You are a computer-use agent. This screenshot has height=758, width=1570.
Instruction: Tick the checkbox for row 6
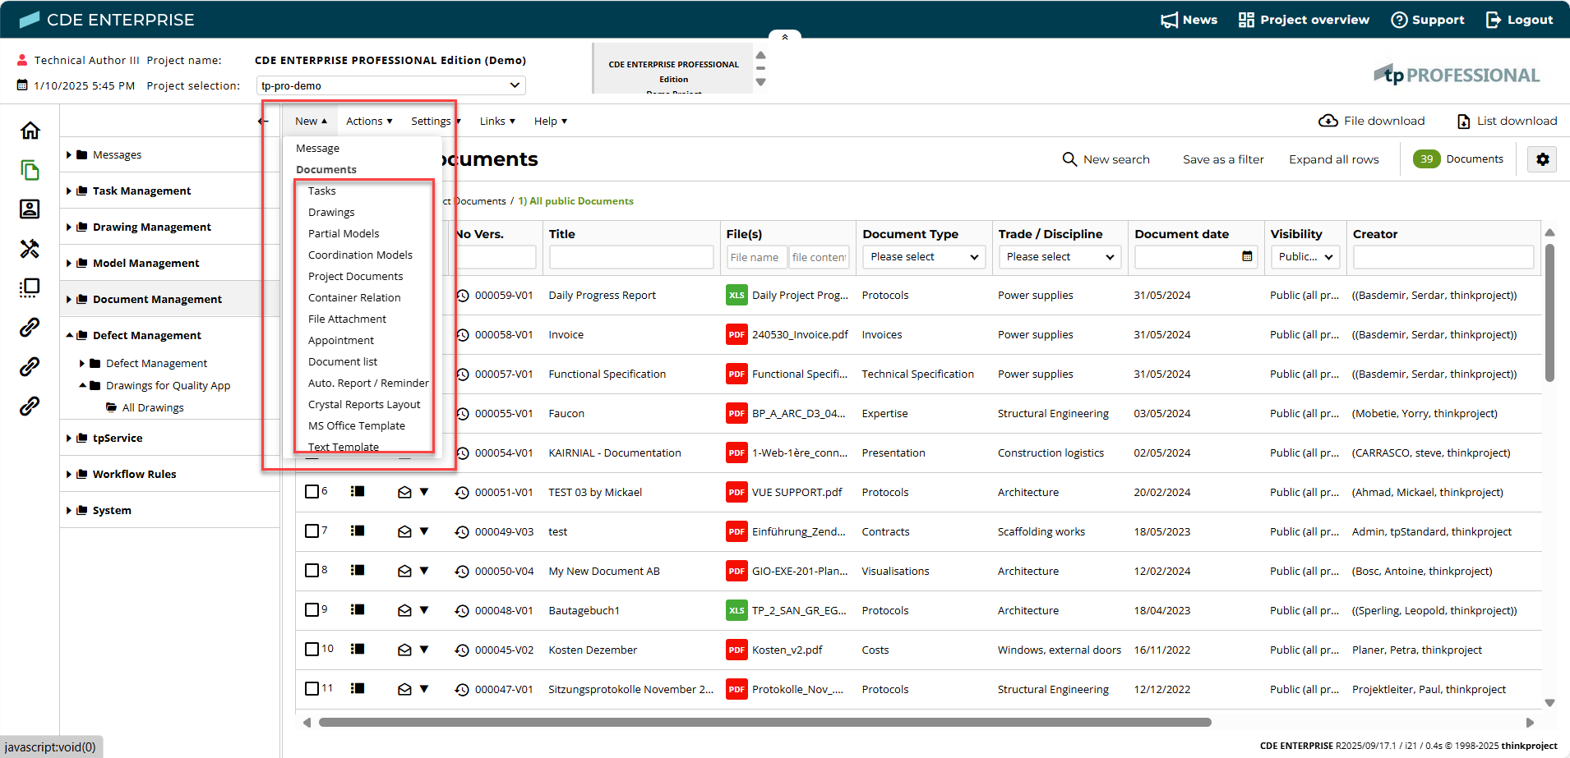coord(312,492)
